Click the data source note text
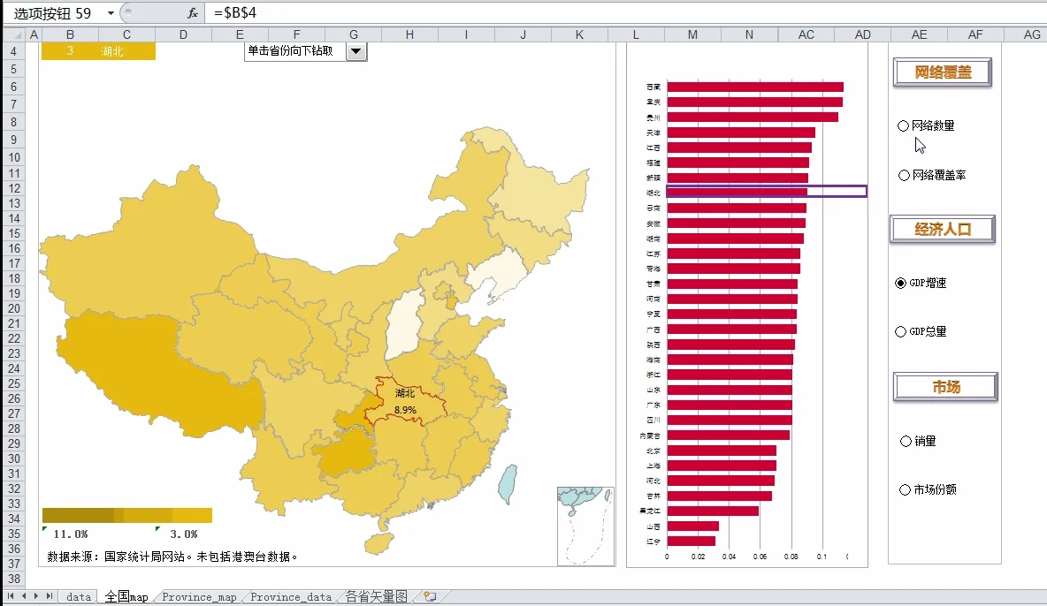The height and width of the screenshot is (606, 1047). click(172, 557)
